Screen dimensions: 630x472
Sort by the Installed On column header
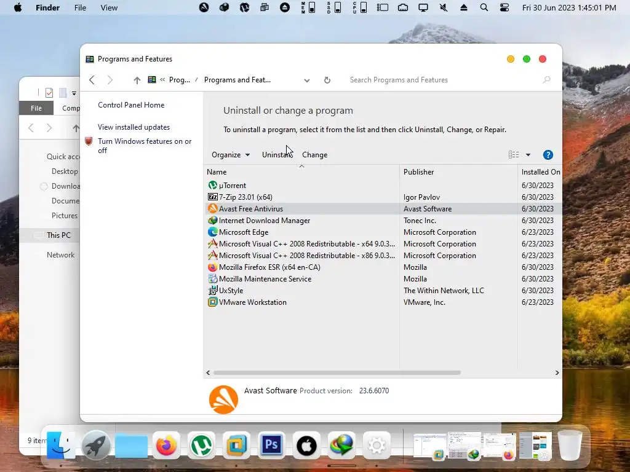tap(540, 172)
